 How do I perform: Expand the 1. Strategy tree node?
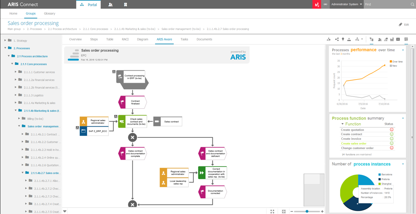click(5, 40)
